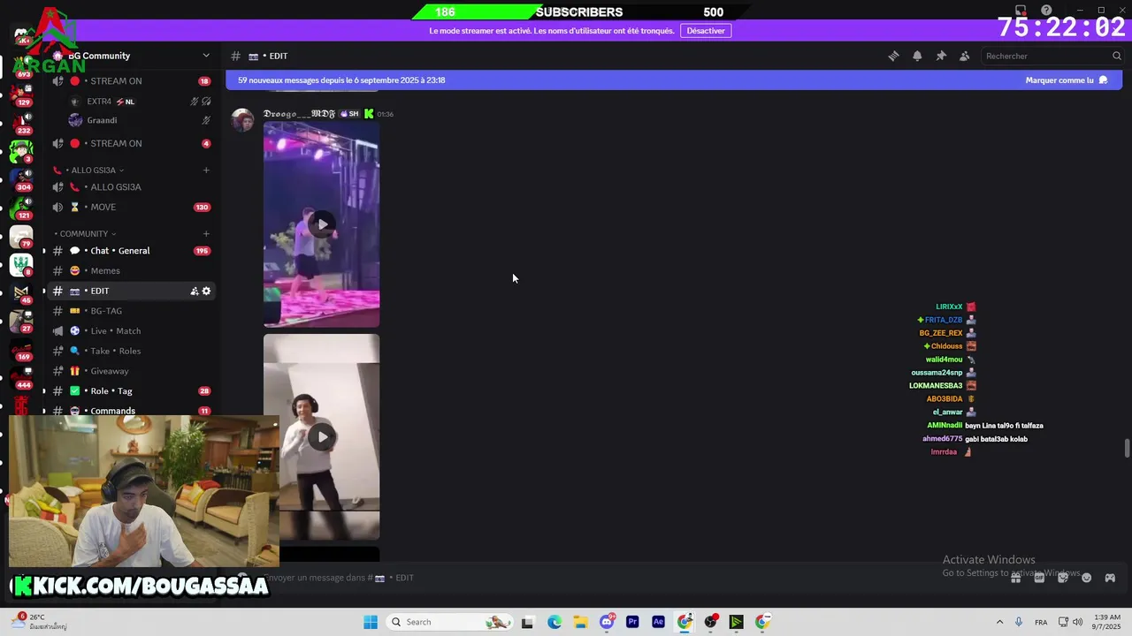Open Adobe After Effects from taskbar
The width and height of the screenshot is (1132, 636).
pos(658,622)
